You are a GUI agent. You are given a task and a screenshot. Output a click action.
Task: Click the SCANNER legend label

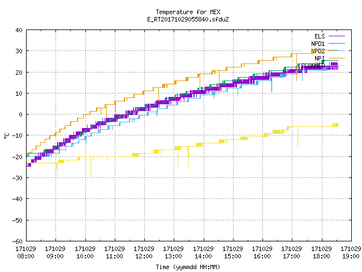(313, 66)
